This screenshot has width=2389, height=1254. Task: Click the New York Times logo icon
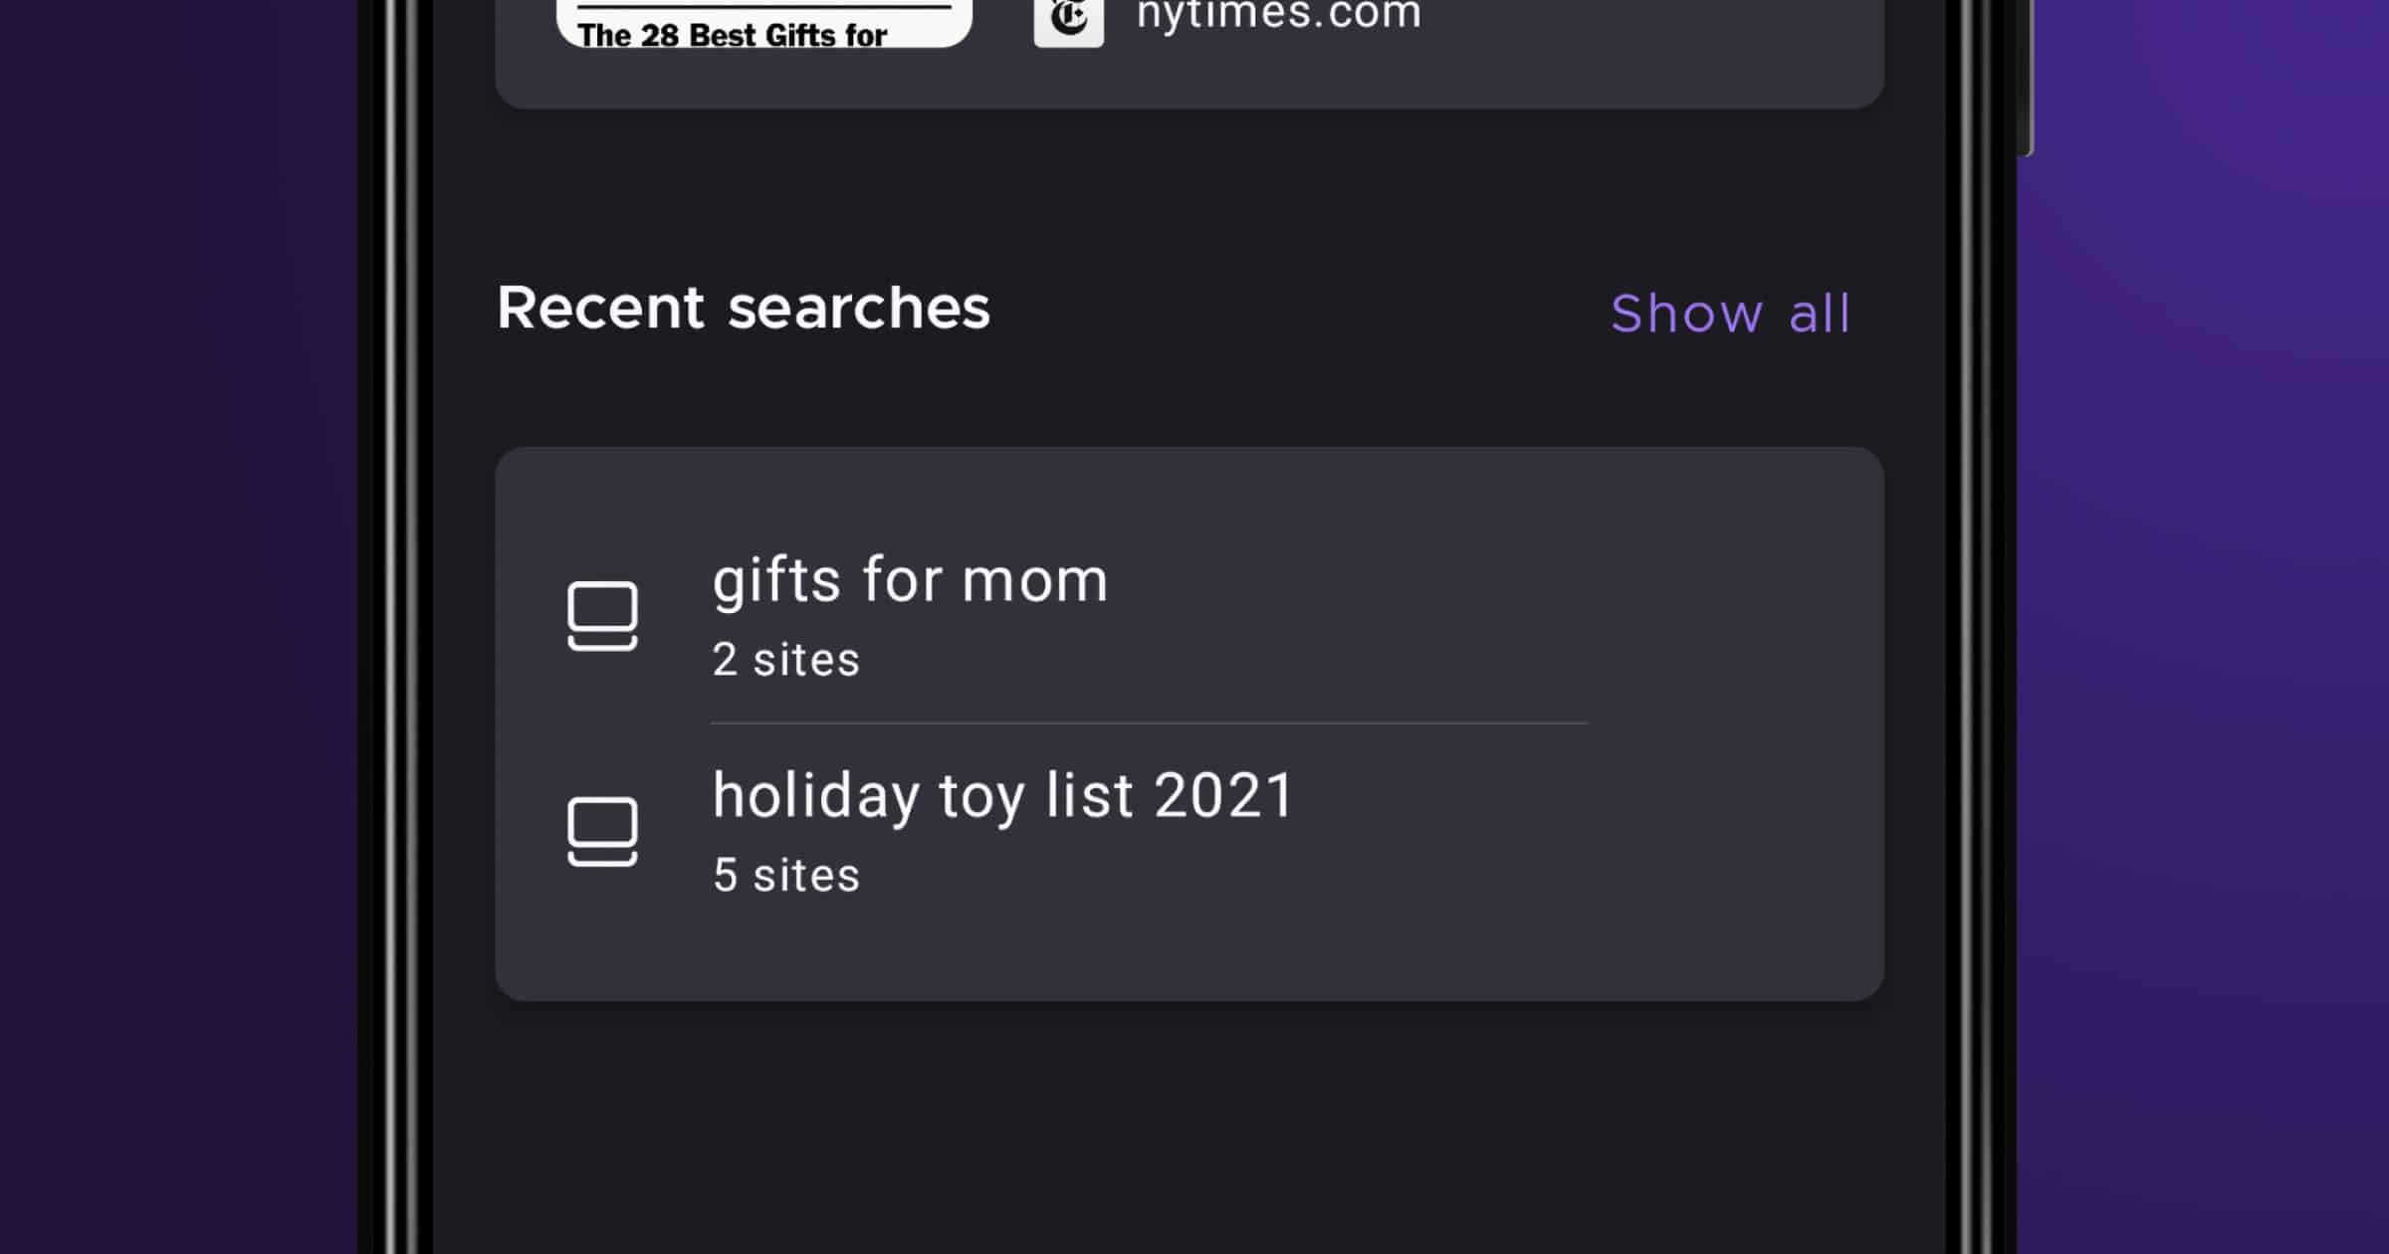click(x=1068, y=19)
